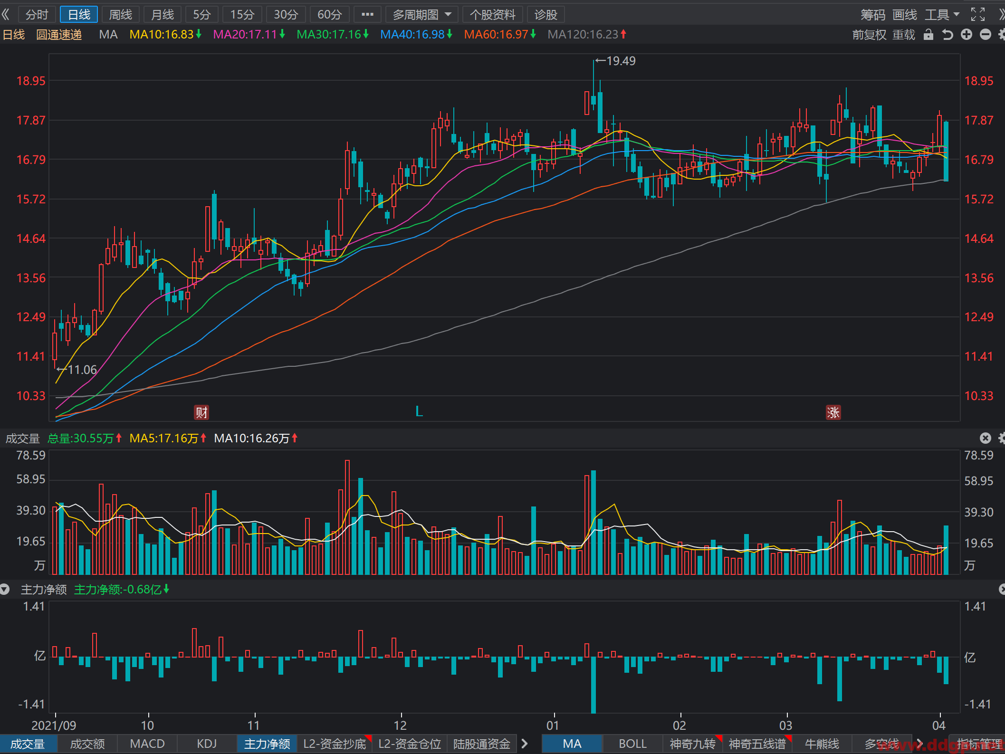Open the 工具 tools dropdown
The height and width of the screenshot is (754, 1005).
942,15
